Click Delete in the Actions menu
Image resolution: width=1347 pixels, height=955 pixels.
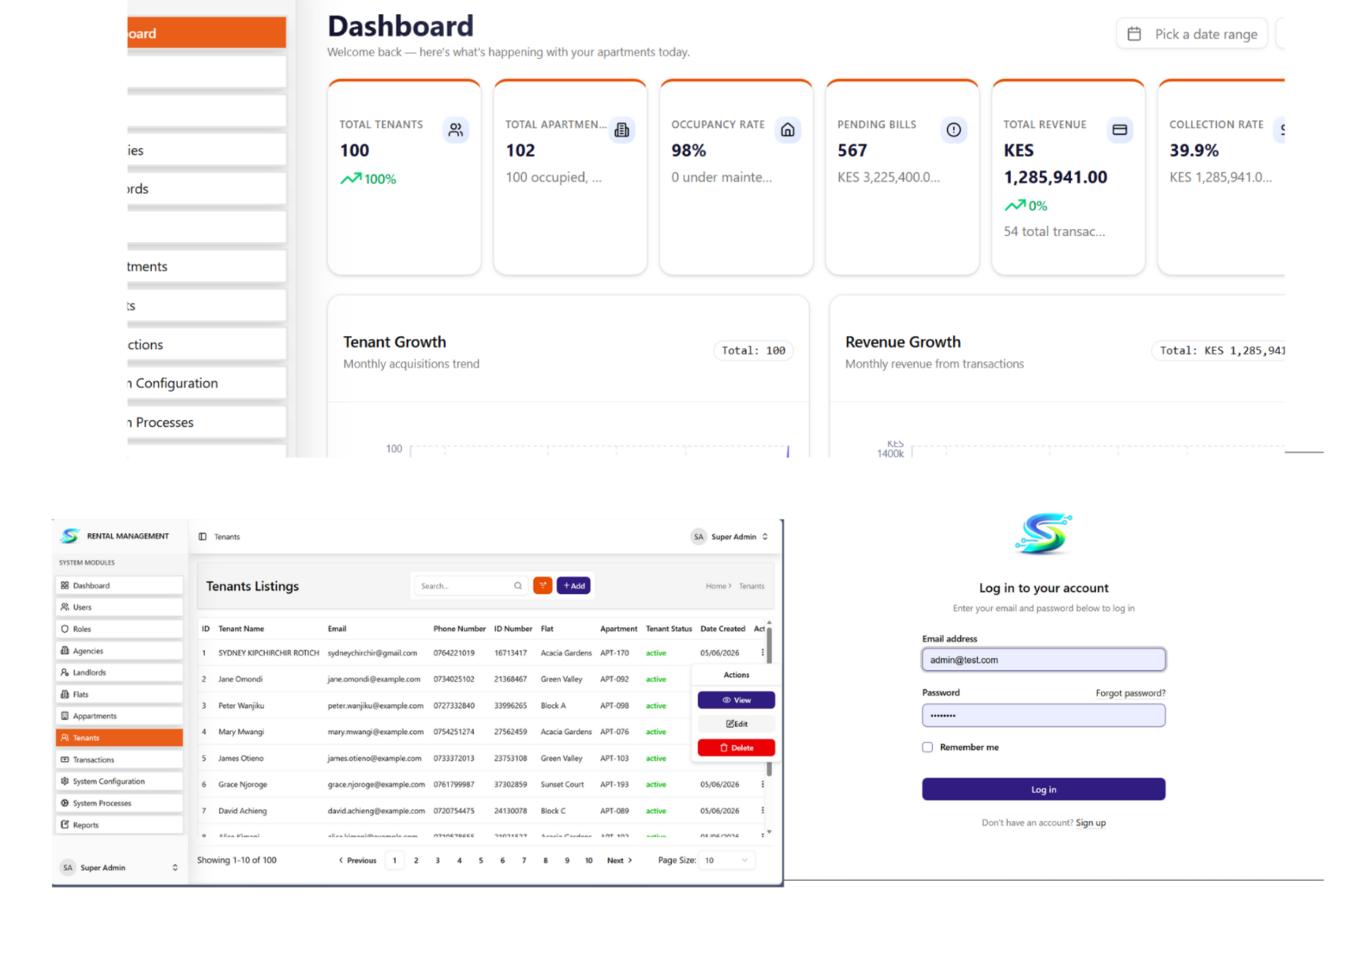coord(736,748)
